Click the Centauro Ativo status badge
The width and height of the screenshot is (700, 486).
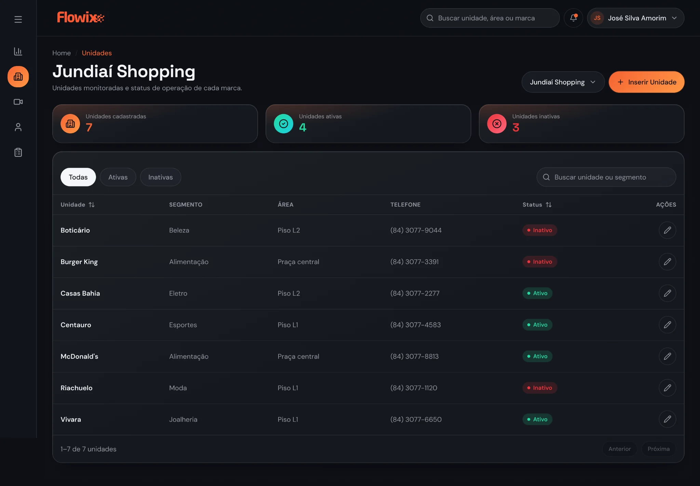(537, 325)
